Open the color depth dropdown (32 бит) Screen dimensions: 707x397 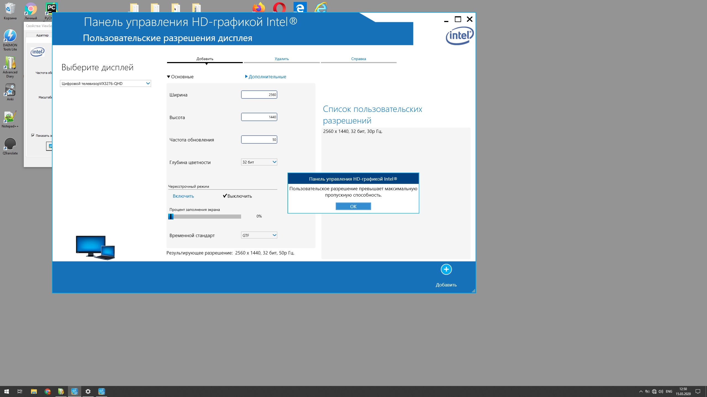tap(259, 162)
